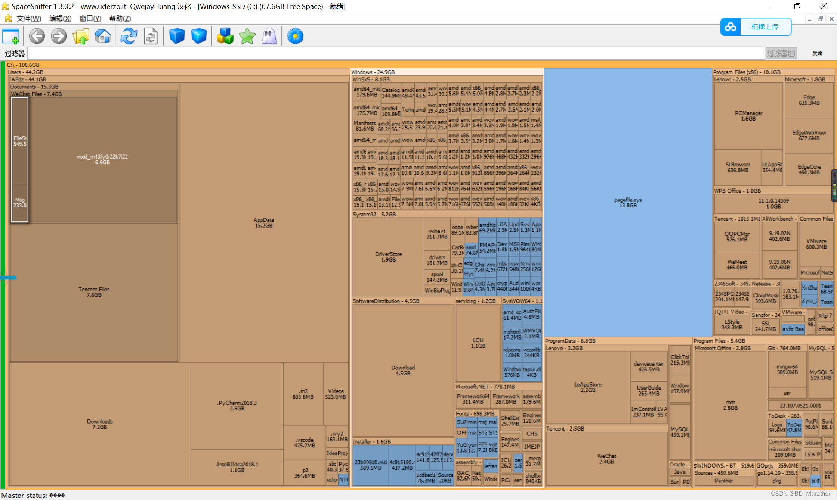Select the 23b005d0.msi file block
The height and width of the screenshot is (500, 837).
[371, 465]
